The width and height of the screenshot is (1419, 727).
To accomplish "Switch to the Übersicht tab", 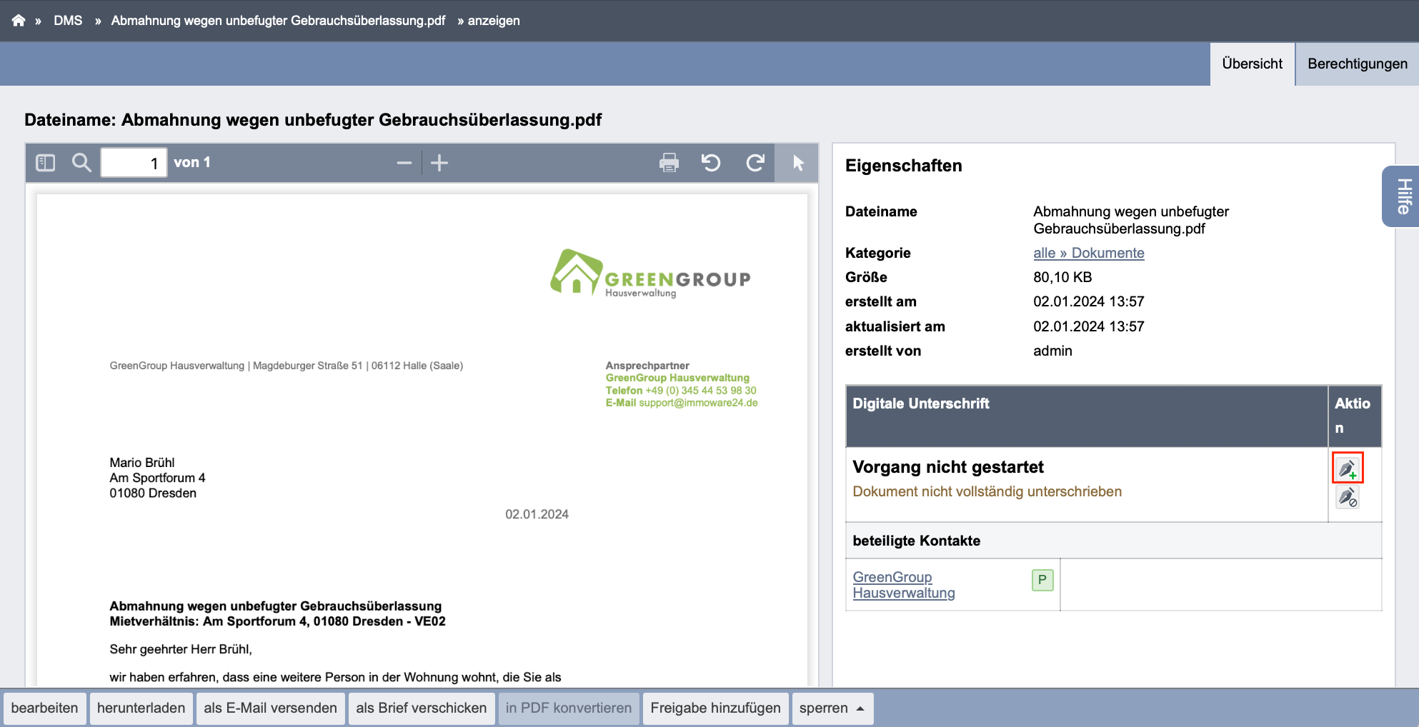I will pos(1252,64).
